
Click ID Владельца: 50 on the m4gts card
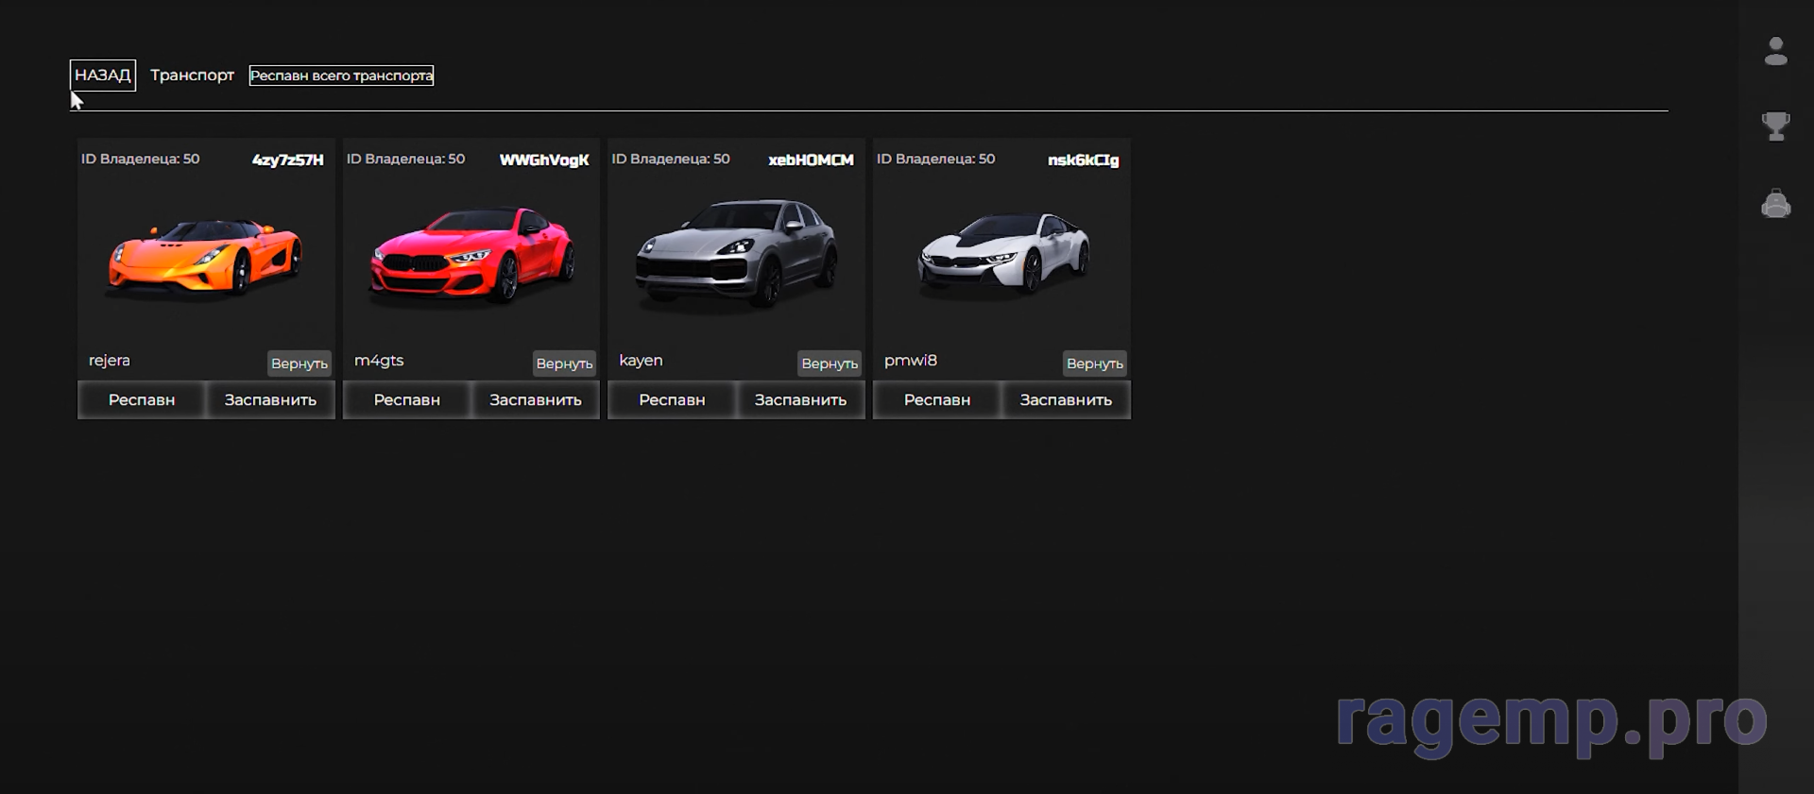pyautogui.click(x=406, y=159)
